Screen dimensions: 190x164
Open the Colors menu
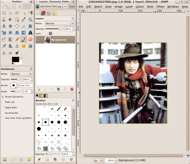[x=140, y=7]
